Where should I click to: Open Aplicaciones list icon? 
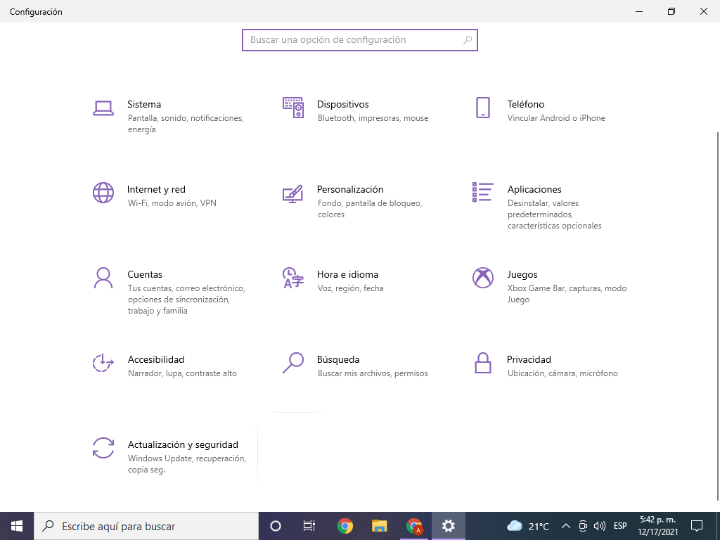tap(482, 192)
